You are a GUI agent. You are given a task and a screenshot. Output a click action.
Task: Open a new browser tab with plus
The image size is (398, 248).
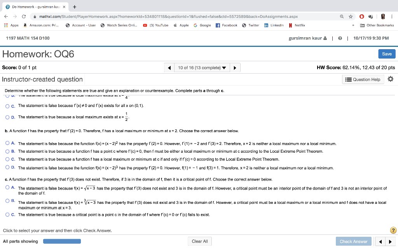point(74,7)
